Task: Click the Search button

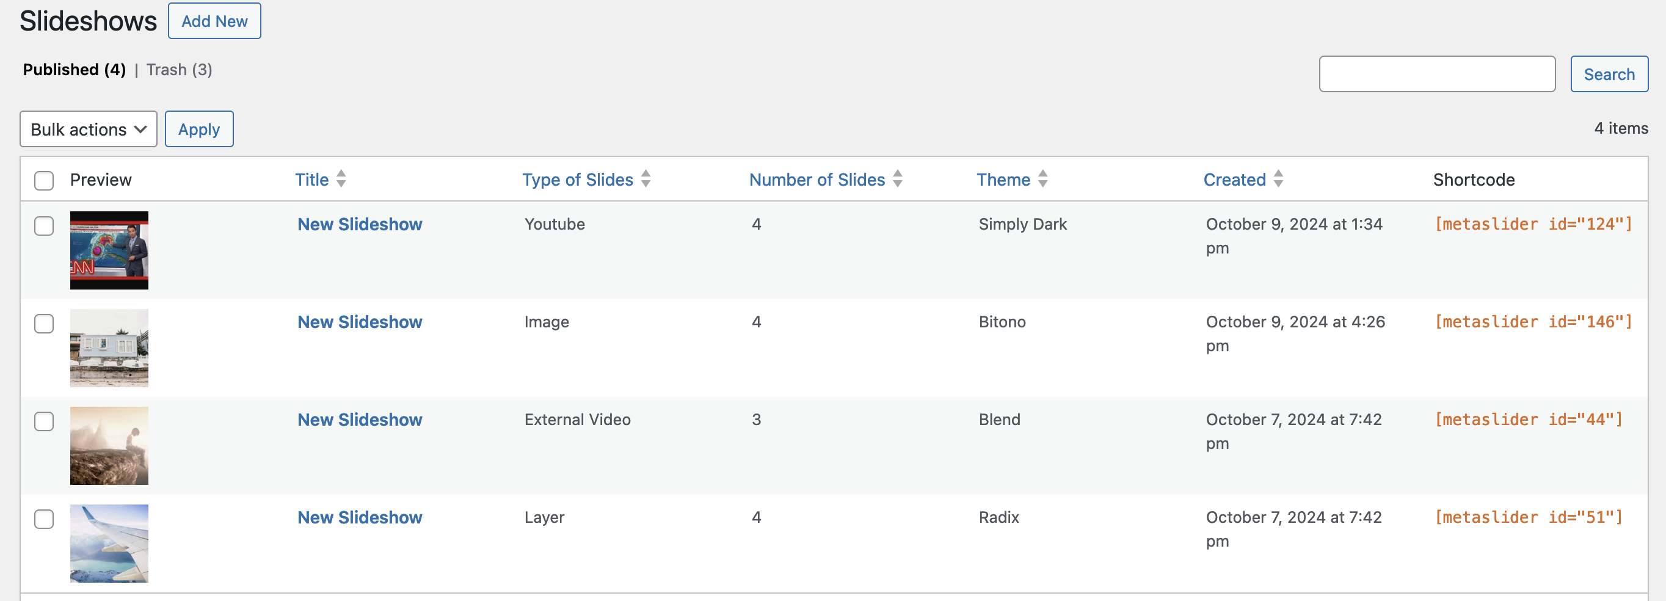Action: click(1609, 75)
